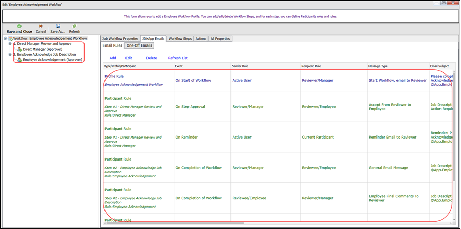The height and width of the screenshot is (229, 461).
Task: Switch to Job Workflow Properties tab
Action: [x=120, y=39]
